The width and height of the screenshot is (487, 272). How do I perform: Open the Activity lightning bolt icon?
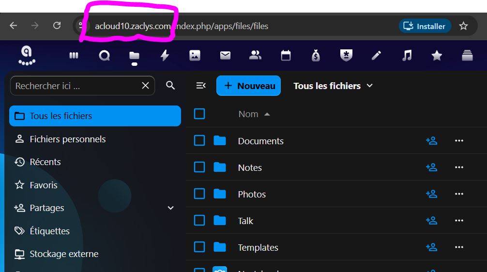[165, 56]
